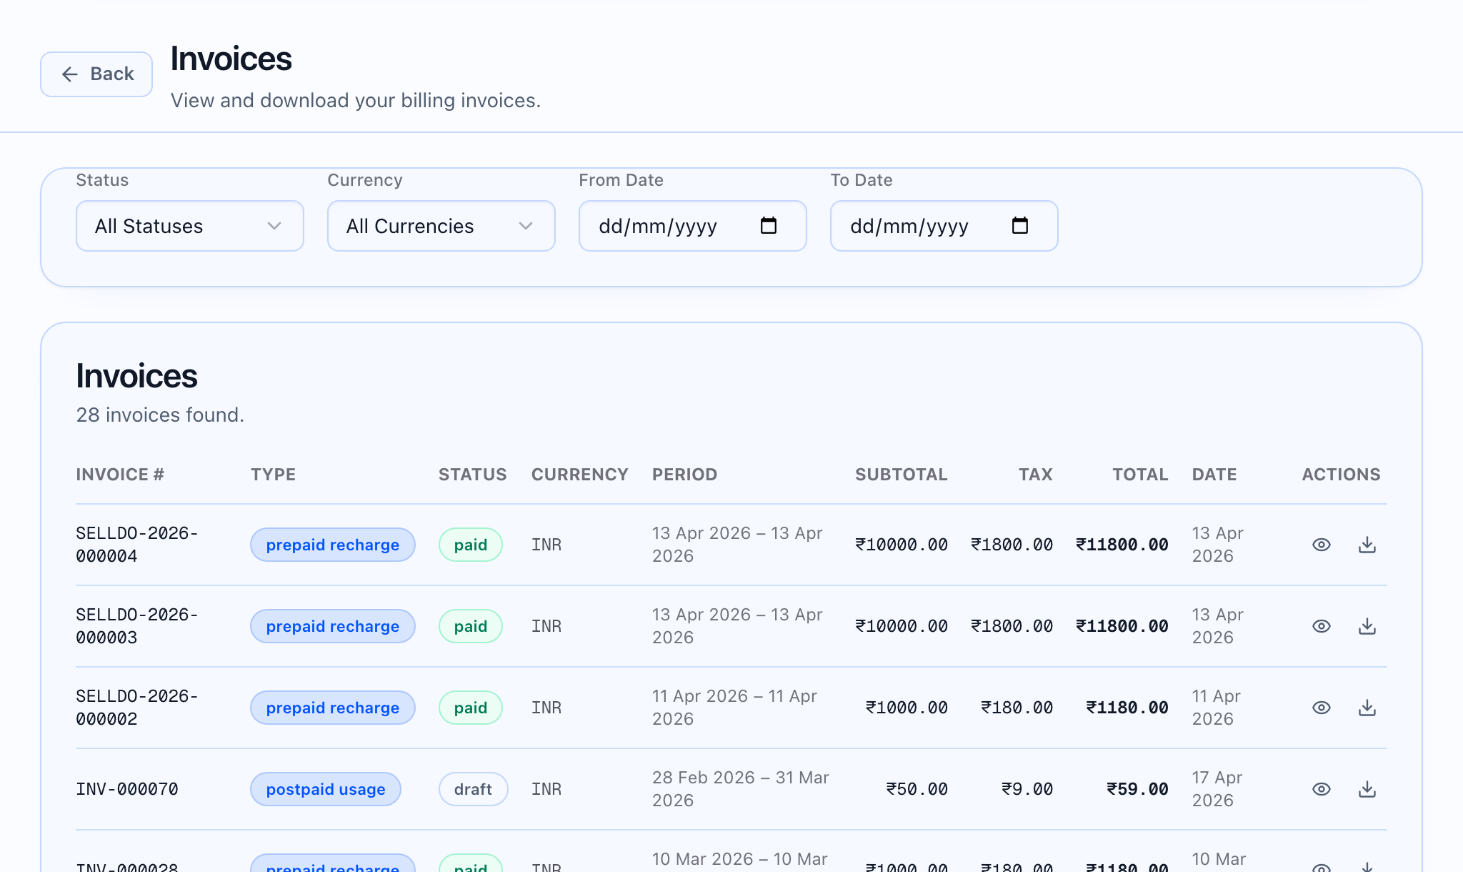Click the ₹59.00 total value

[1137, 789]
